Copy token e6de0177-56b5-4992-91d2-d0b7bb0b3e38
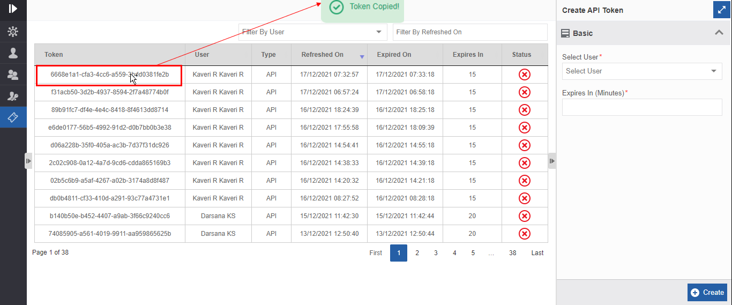This screenshot has width=732, height=305. [x=110, y=128]
